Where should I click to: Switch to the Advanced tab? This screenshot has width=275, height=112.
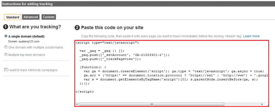tap(31, 17)
